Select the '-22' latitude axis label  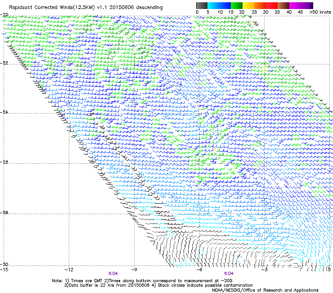(x=4, y=63)
